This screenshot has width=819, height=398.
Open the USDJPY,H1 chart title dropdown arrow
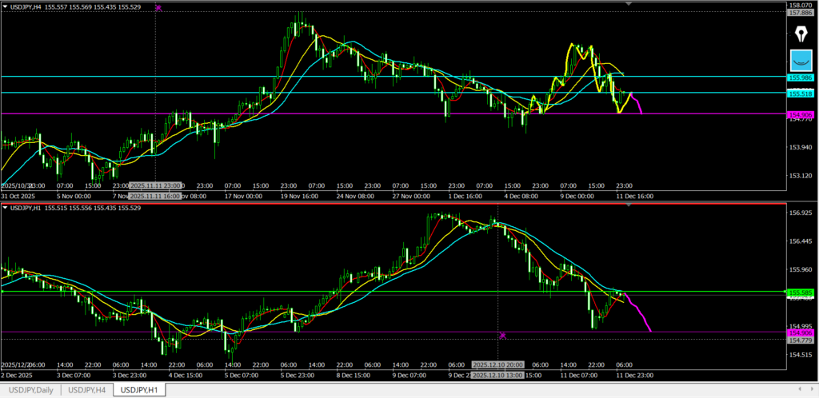pyautogui.click(x=5, y=208)
